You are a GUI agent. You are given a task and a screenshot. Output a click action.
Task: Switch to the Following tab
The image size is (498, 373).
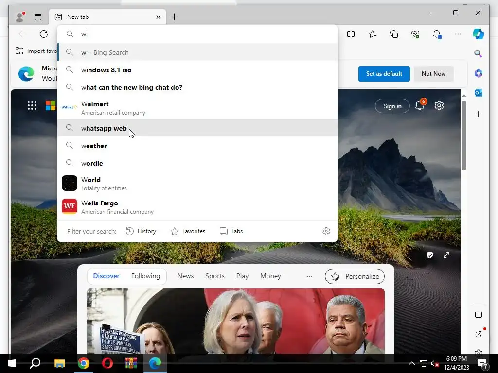[145, 276]
